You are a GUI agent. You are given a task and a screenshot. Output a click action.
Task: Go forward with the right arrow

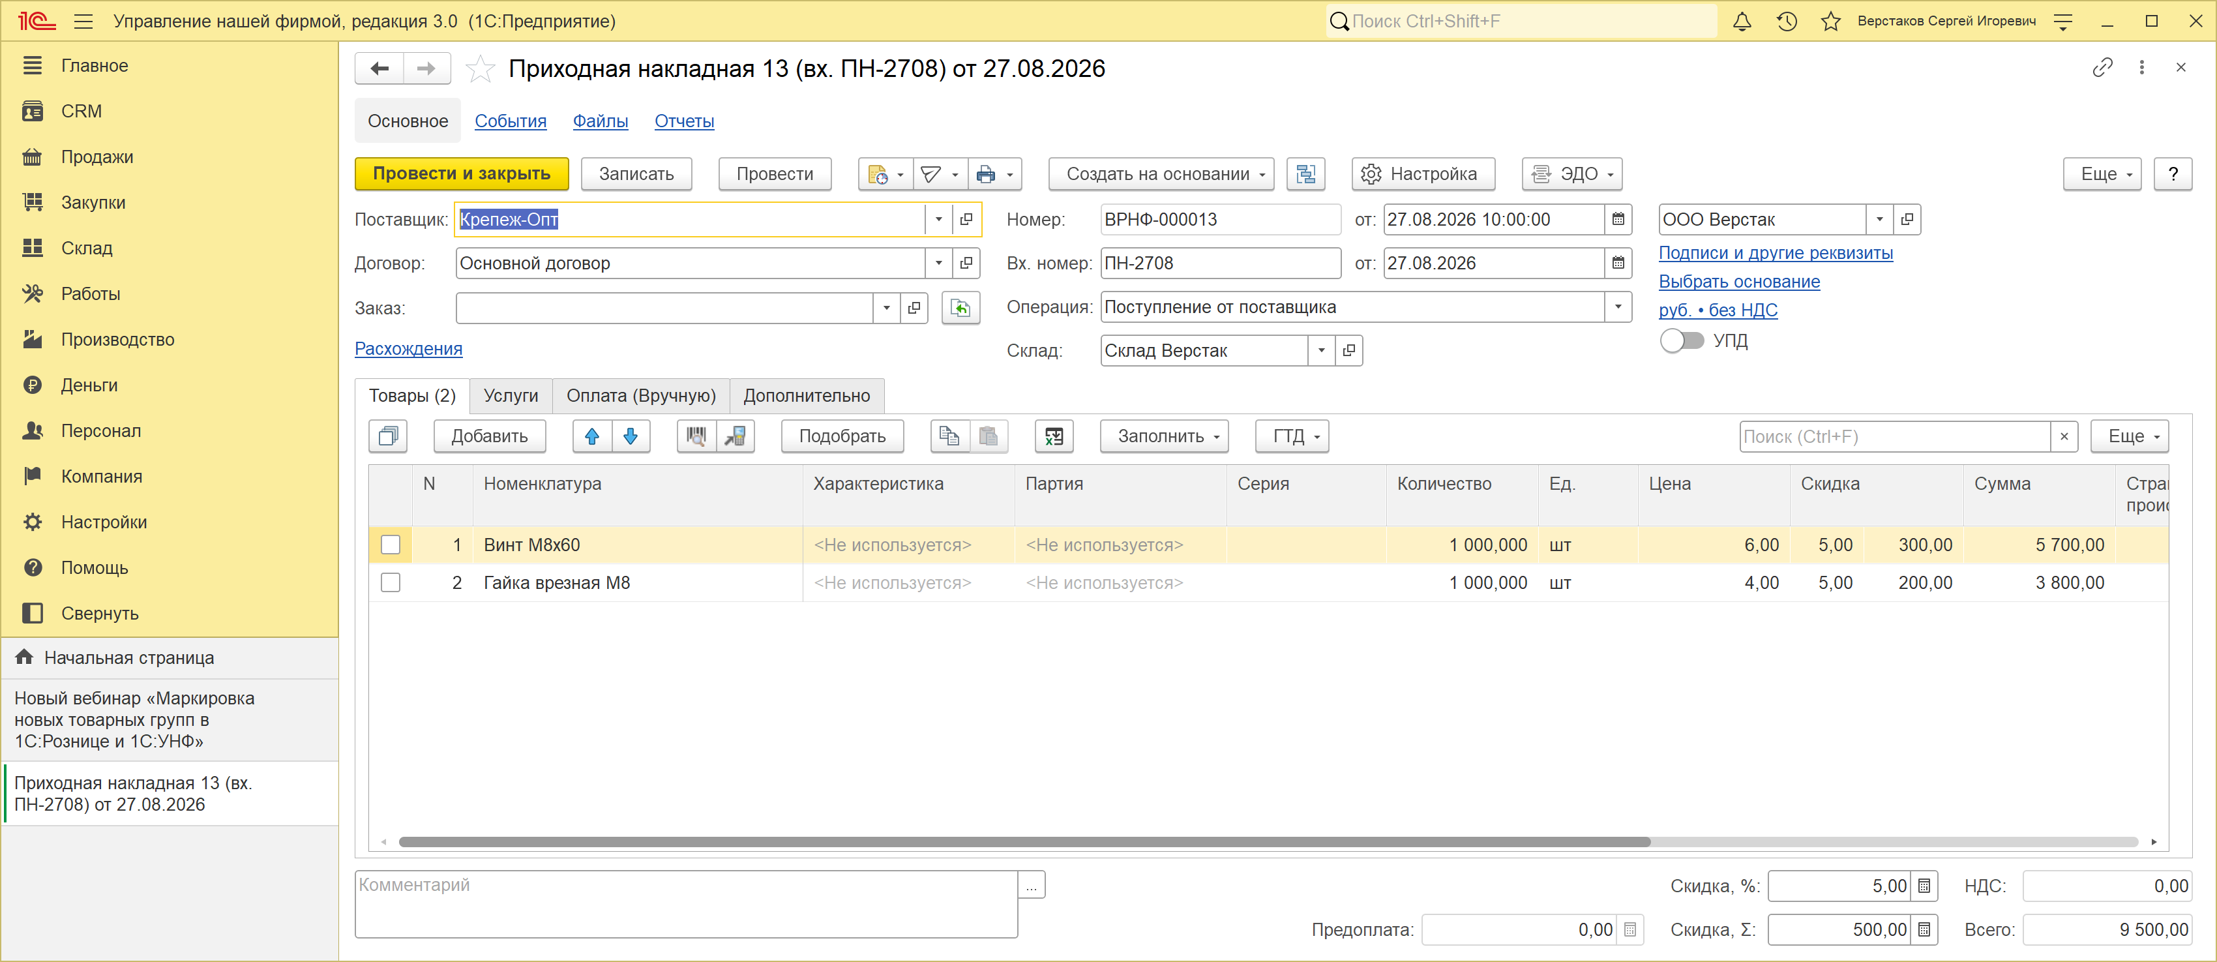click(427, 69)
